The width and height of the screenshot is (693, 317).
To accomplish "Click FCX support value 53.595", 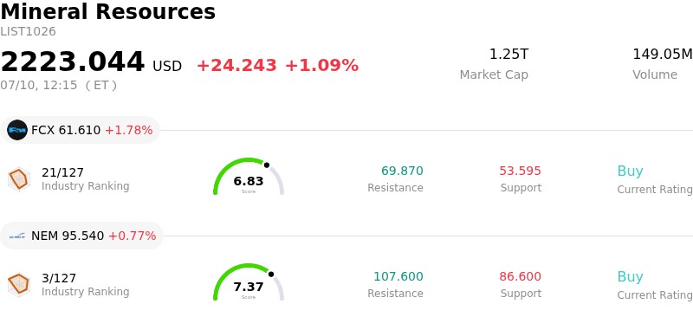I will pyautogui.click(x=521, y=171).
